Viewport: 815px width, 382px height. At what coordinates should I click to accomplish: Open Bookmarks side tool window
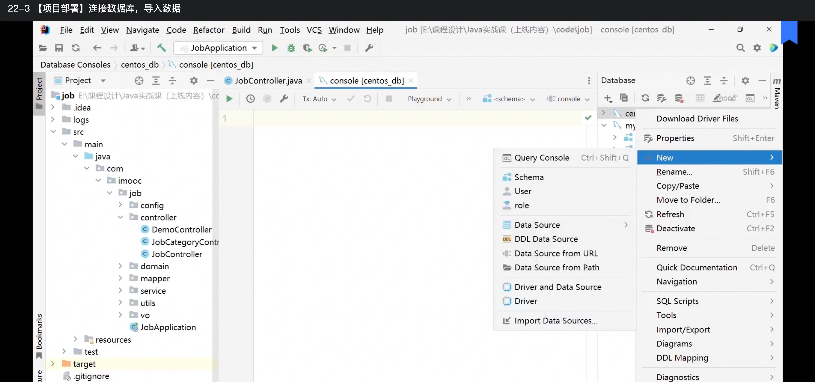(39, 336)
